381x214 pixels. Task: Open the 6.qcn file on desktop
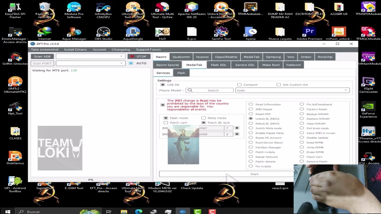click(192, 34)
